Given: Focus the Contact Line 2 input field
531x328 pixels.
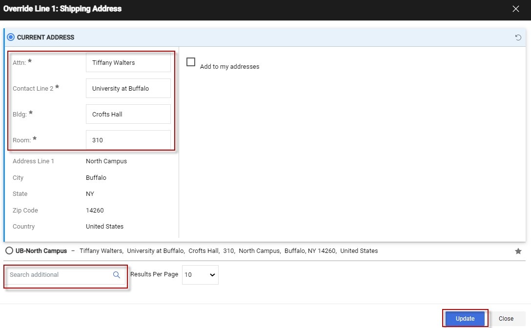Looking at the screenshot, I should point(128,89).
